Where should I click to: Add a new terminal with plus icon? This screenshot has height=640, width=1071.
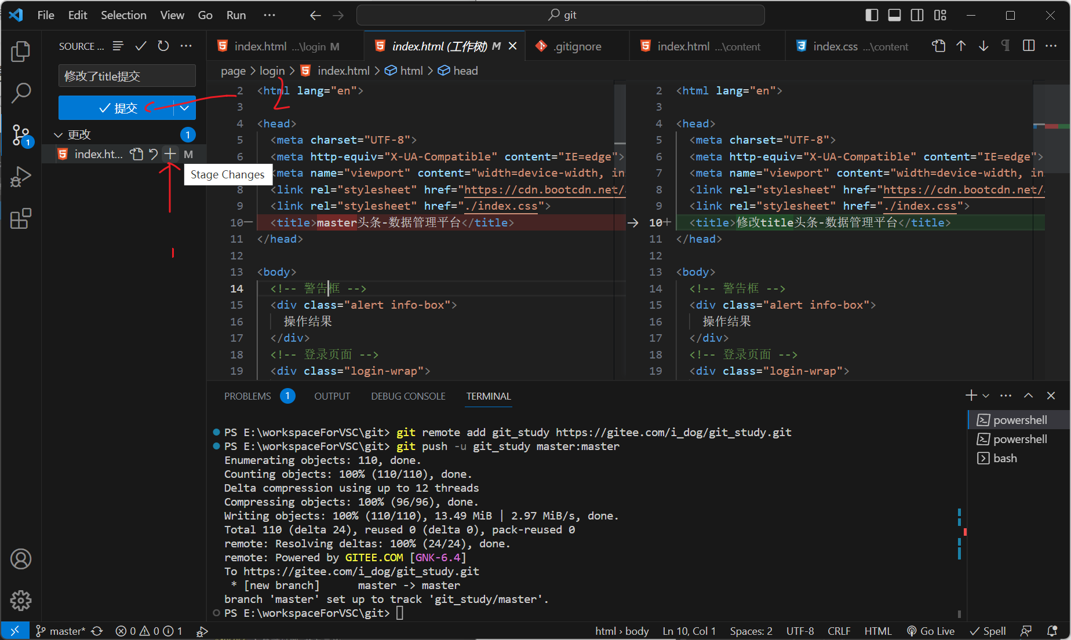971,396
